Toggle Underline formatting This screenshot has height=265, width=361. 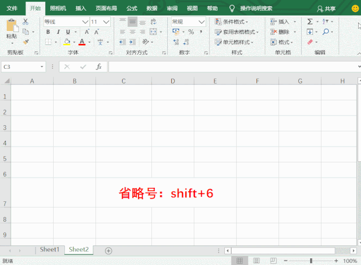pos(68,32)
